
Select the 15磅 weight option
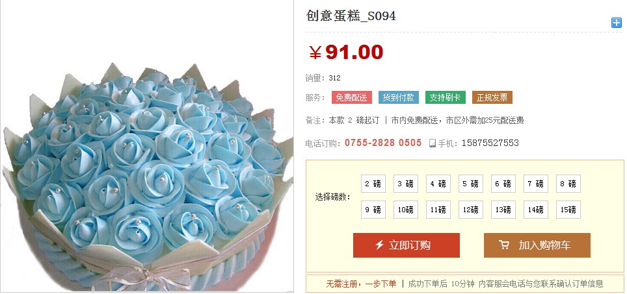click(x=568, y=210)
